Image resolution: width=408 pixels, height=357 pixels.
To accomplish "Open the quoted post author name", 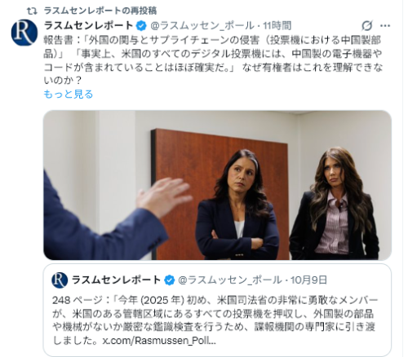I will coord(117,280).
